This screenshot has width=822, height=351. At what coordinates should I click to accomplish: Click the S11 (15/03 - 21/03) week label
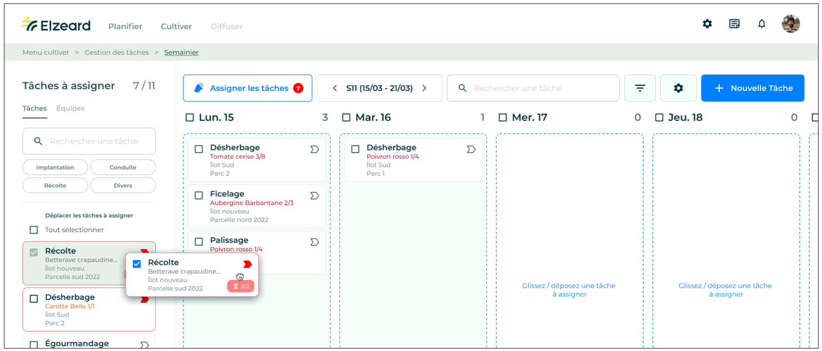379,88
